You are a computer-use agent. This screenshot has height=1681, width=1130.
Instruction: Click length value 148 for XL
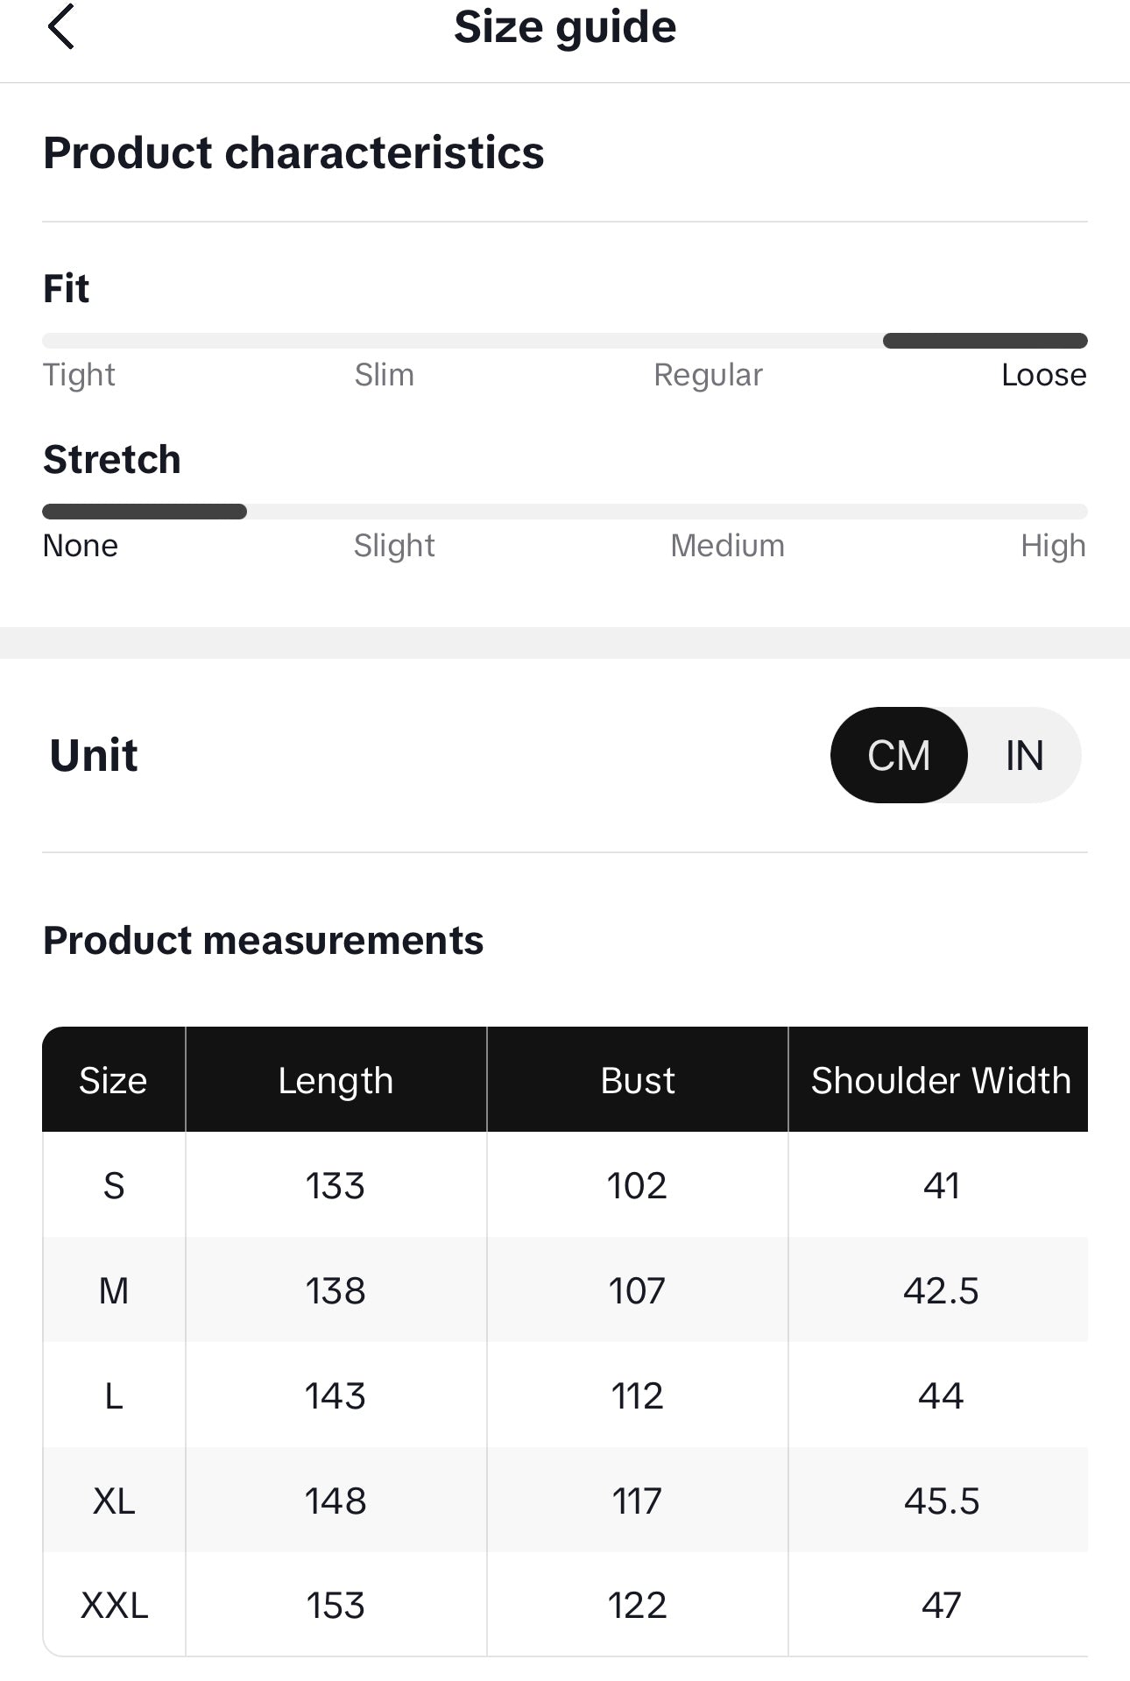point(335,1501)
